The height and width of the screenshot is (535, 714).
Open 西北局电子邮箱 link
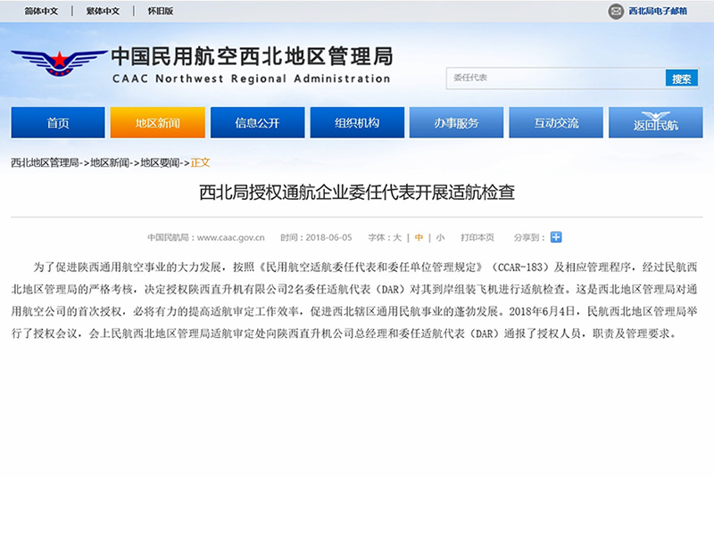click(658, 11)
